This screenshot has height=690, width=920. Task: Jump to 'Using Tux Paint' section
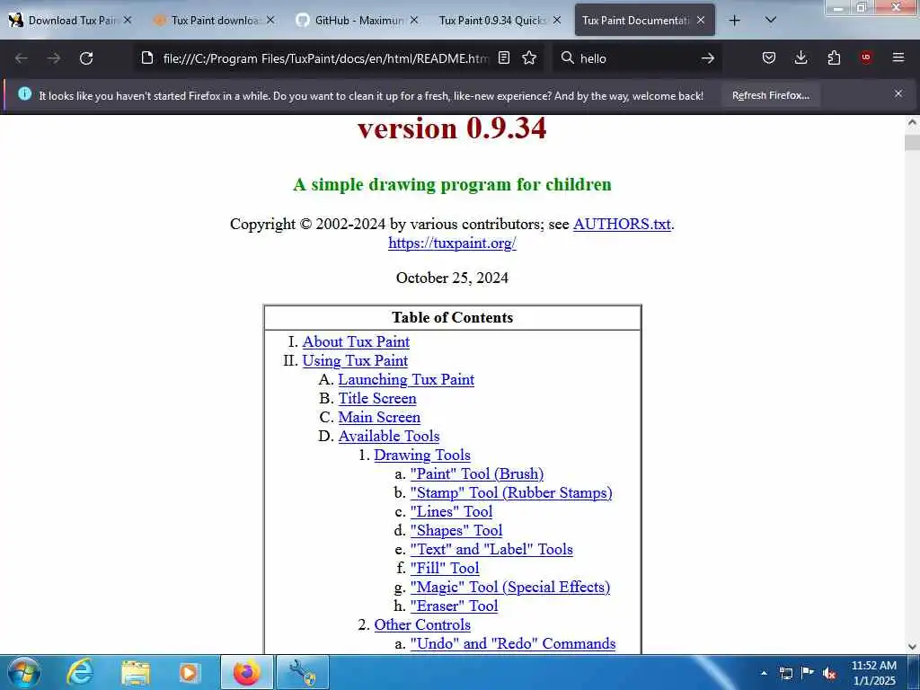click(x=355, y=361)
